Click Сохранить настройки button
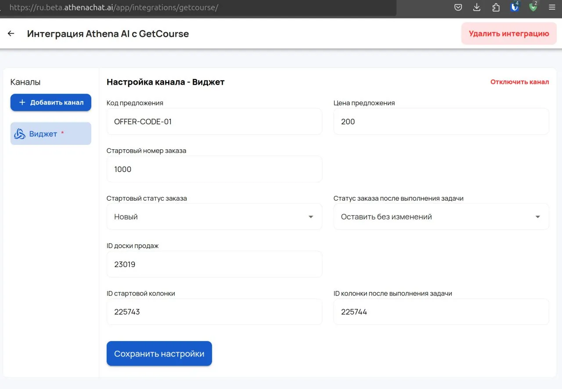The image size is (562, 389). [159, 353]
